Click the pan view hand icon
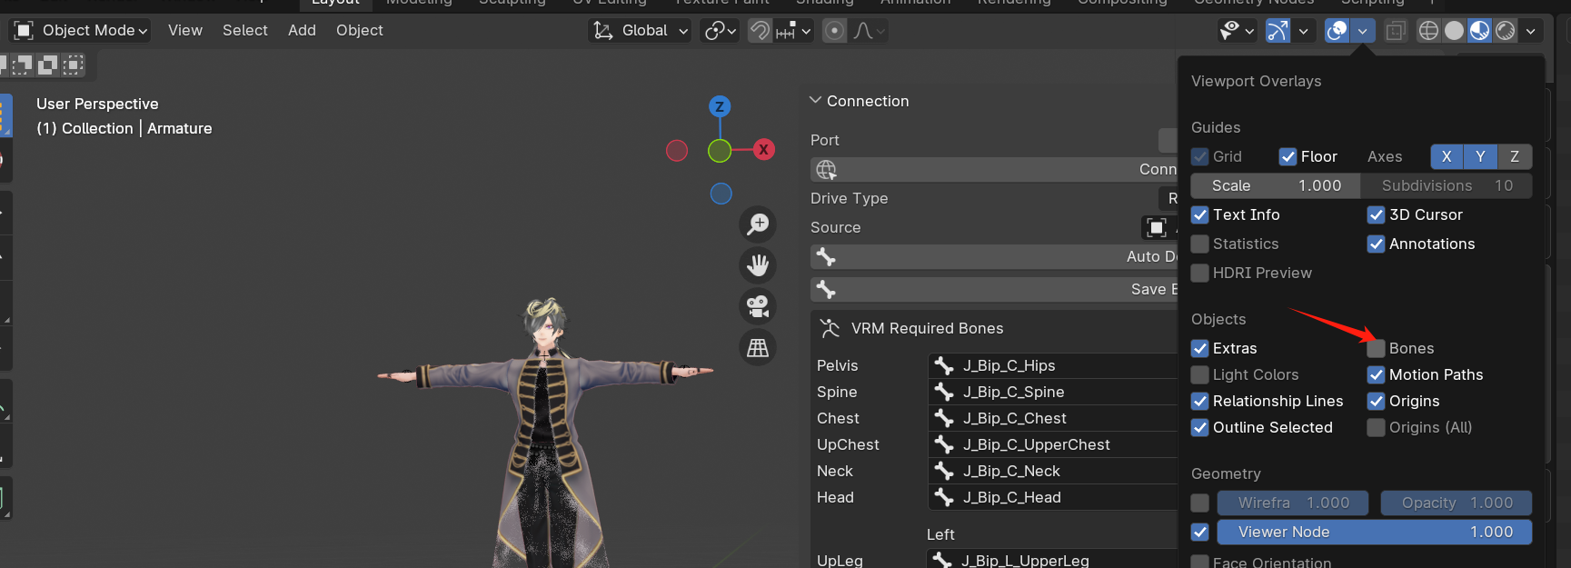Image resolution: width=1571 pixels, height=568 pixels. click(x=758, y=265)
